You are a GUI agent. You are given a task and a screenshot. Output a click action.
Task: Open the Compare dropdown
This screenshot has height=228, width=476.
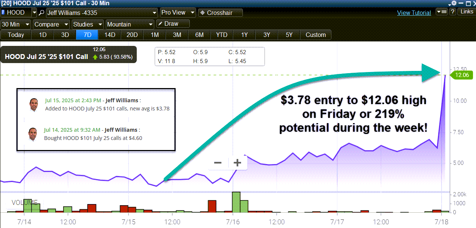[x=51, y=24]
